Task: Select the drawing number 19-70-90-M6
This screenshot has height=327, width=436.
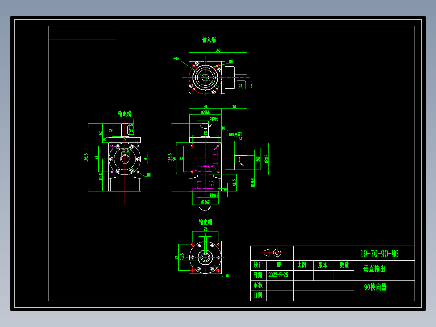Action: pos(379,253)
